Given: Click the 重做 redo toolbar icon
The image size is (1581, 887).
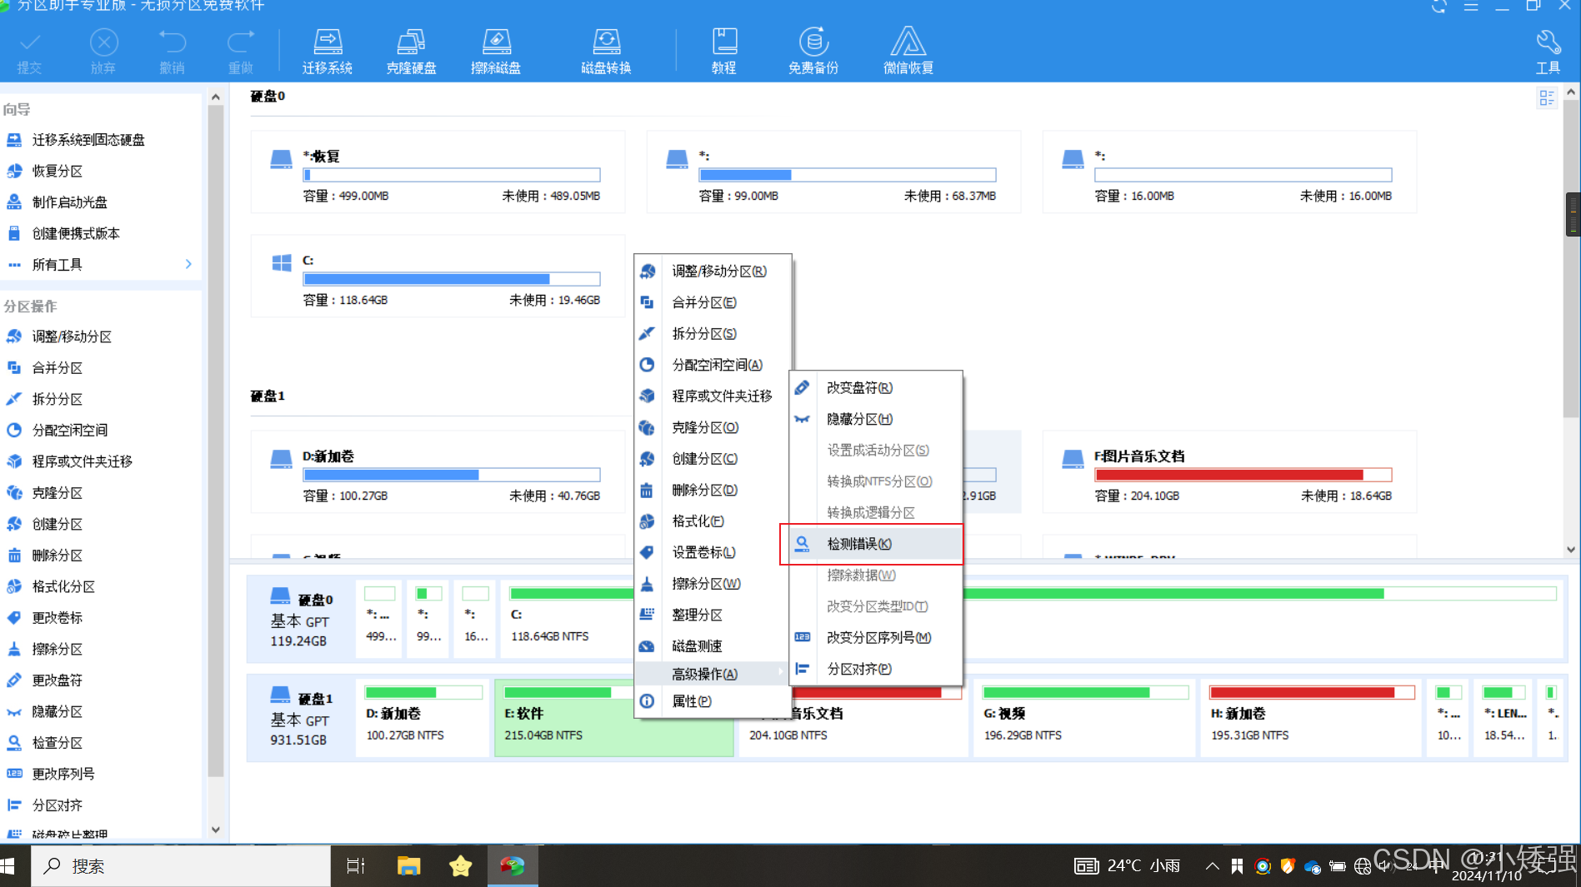Looking at the screenshot, I should point(240,51).
